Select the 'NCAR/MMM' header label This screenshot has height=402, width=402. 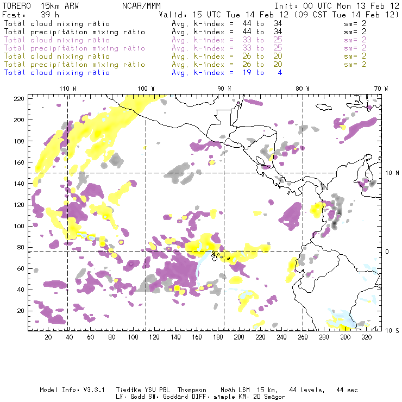click(x=141, y=5)
